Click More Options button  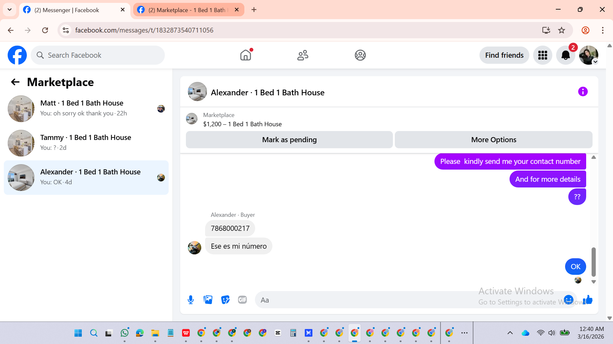(x=494, y=140)
